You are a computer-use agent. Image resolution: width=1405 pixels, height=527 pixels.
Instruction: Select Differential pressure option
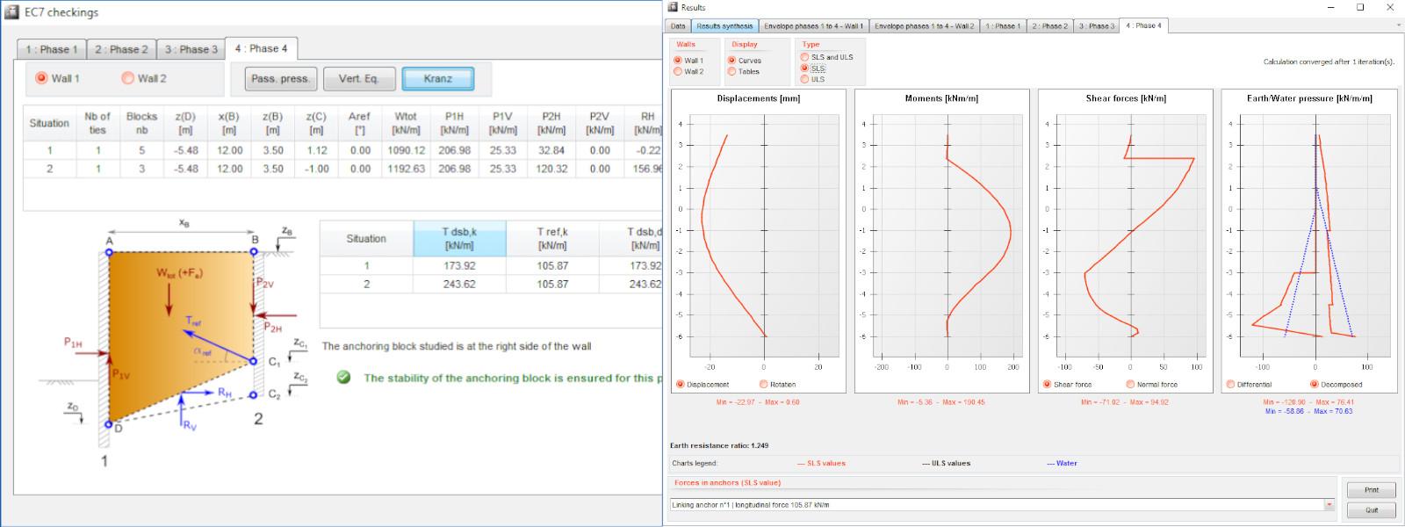1230,384
